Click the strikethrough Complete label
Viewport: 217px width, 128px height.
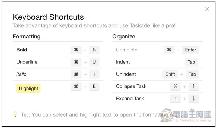[x=127, y=50]
